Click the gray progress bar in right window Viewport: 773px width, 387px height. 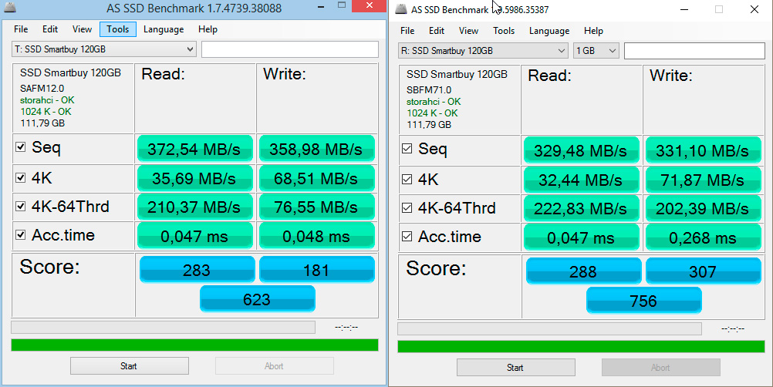(550, 329)
